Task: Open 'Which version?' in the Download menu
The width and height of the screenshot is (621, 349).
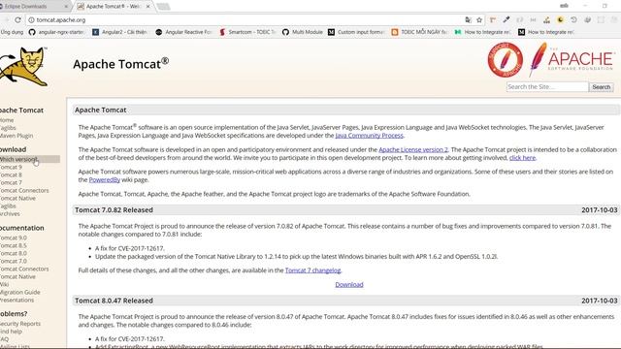Action: coord(19,159)
